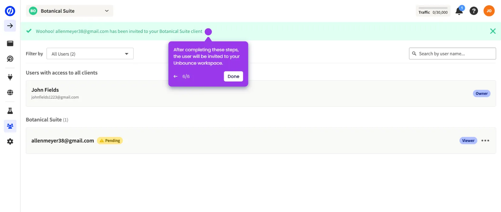Click the purple tour hotspot dot

click(208, 32)
